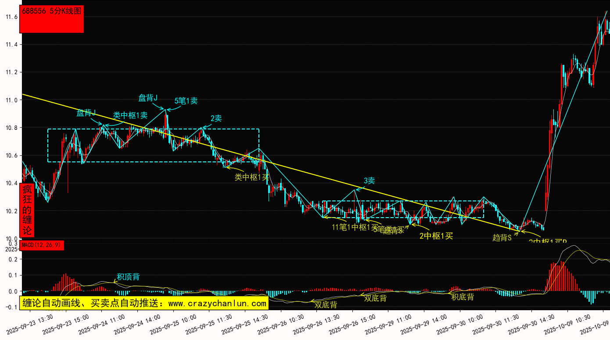Click the 0.2 value on MACD axis
Viewport: 610px width, 340px height.
point(13,259)
